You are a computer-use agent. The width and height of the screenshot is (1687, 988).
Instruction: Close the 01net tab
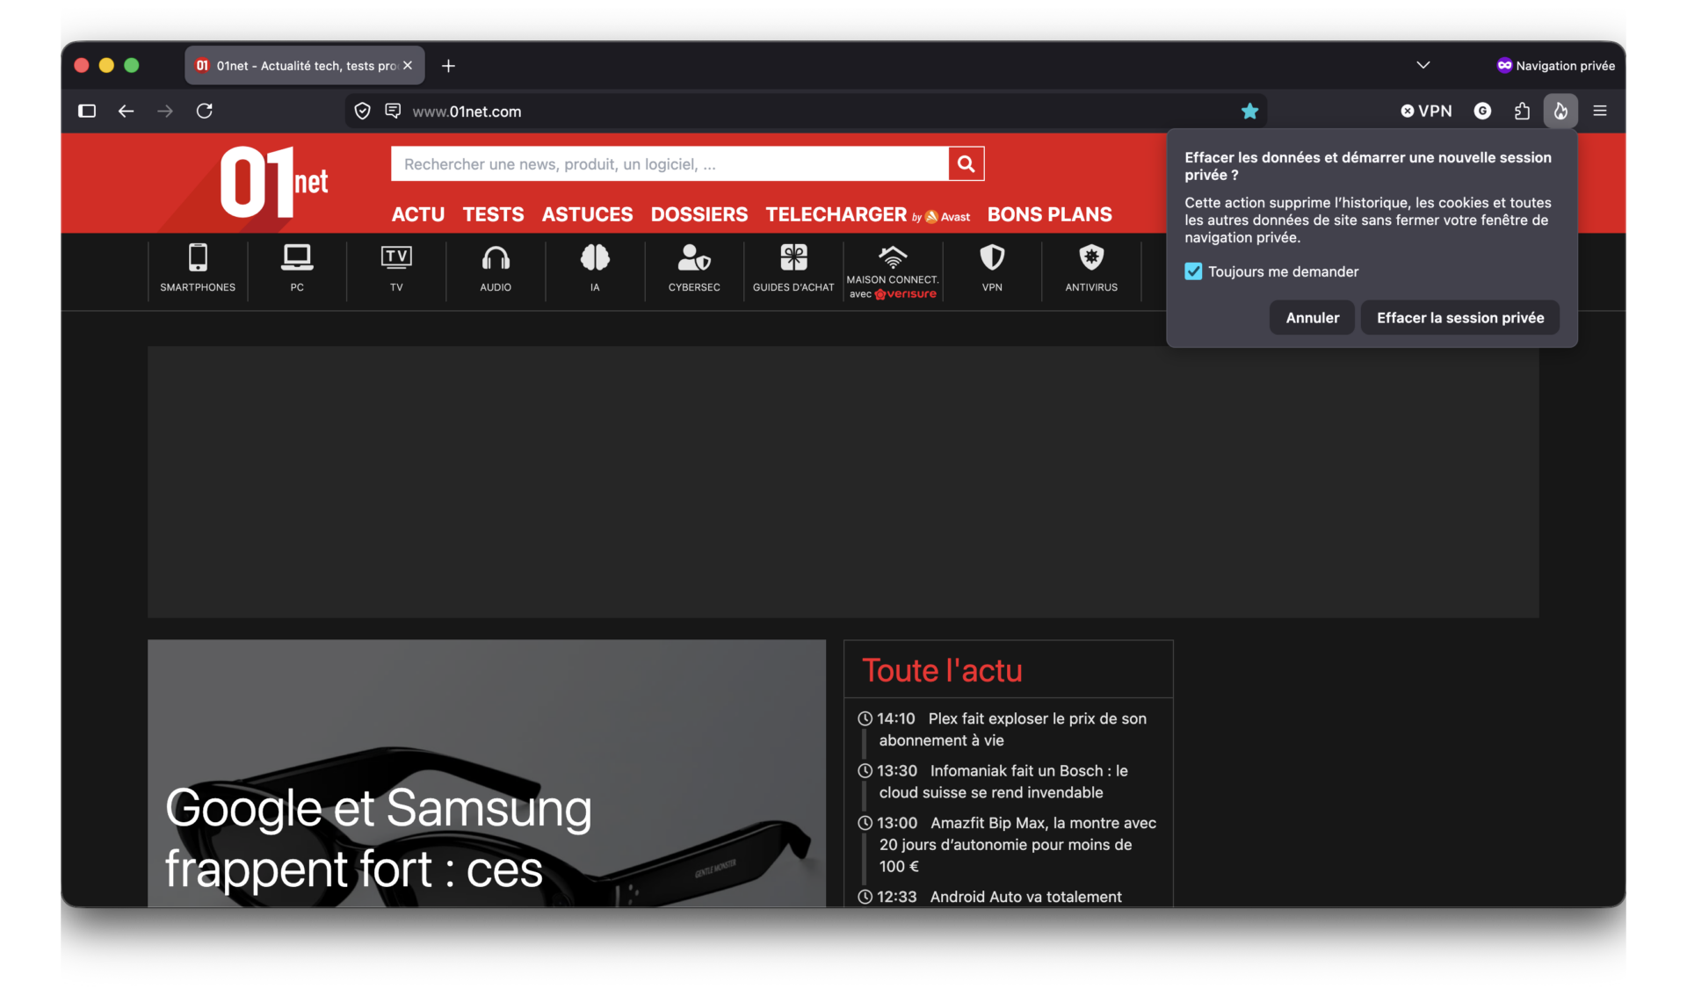point(408,66)
